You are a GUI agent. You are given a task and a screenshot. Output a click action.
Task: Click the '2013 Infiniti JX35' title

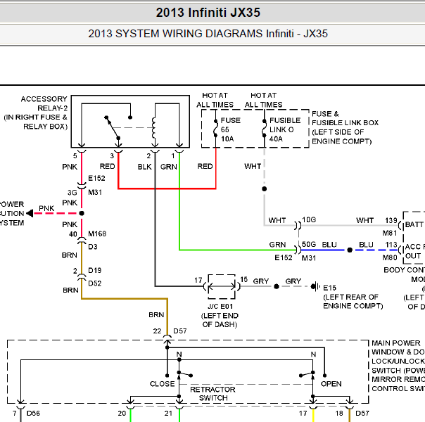208,13
